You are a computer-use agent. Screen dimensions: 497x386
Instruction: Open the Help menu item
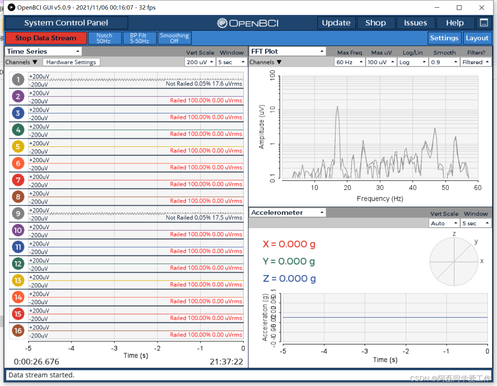(455, 23)
